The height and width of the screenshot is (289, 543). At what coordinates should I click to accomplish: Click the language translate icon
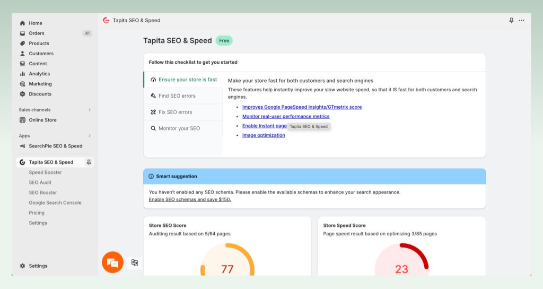[135, 262]
